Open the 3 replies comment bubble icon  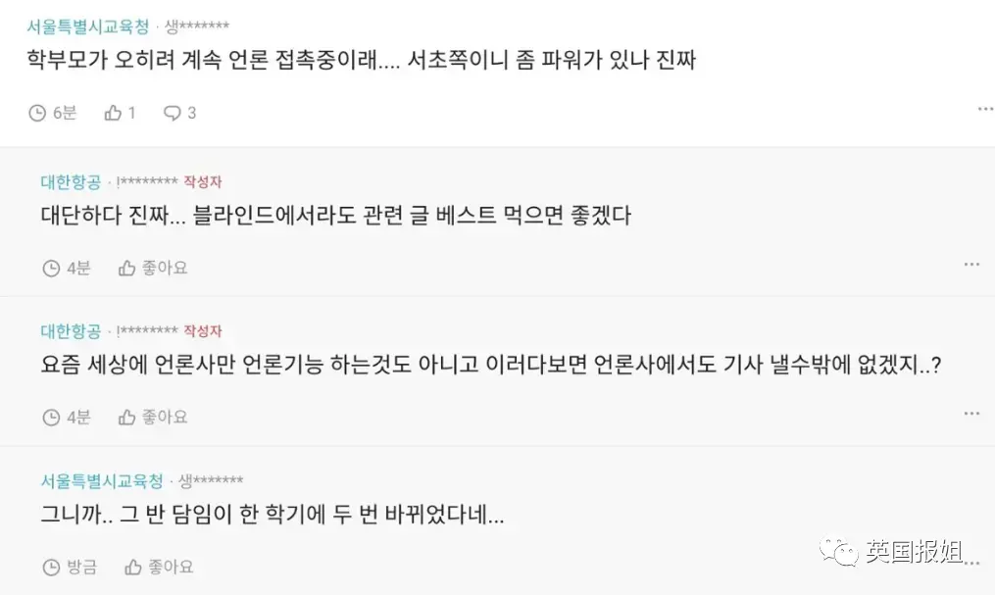click(x=172, y=113)
